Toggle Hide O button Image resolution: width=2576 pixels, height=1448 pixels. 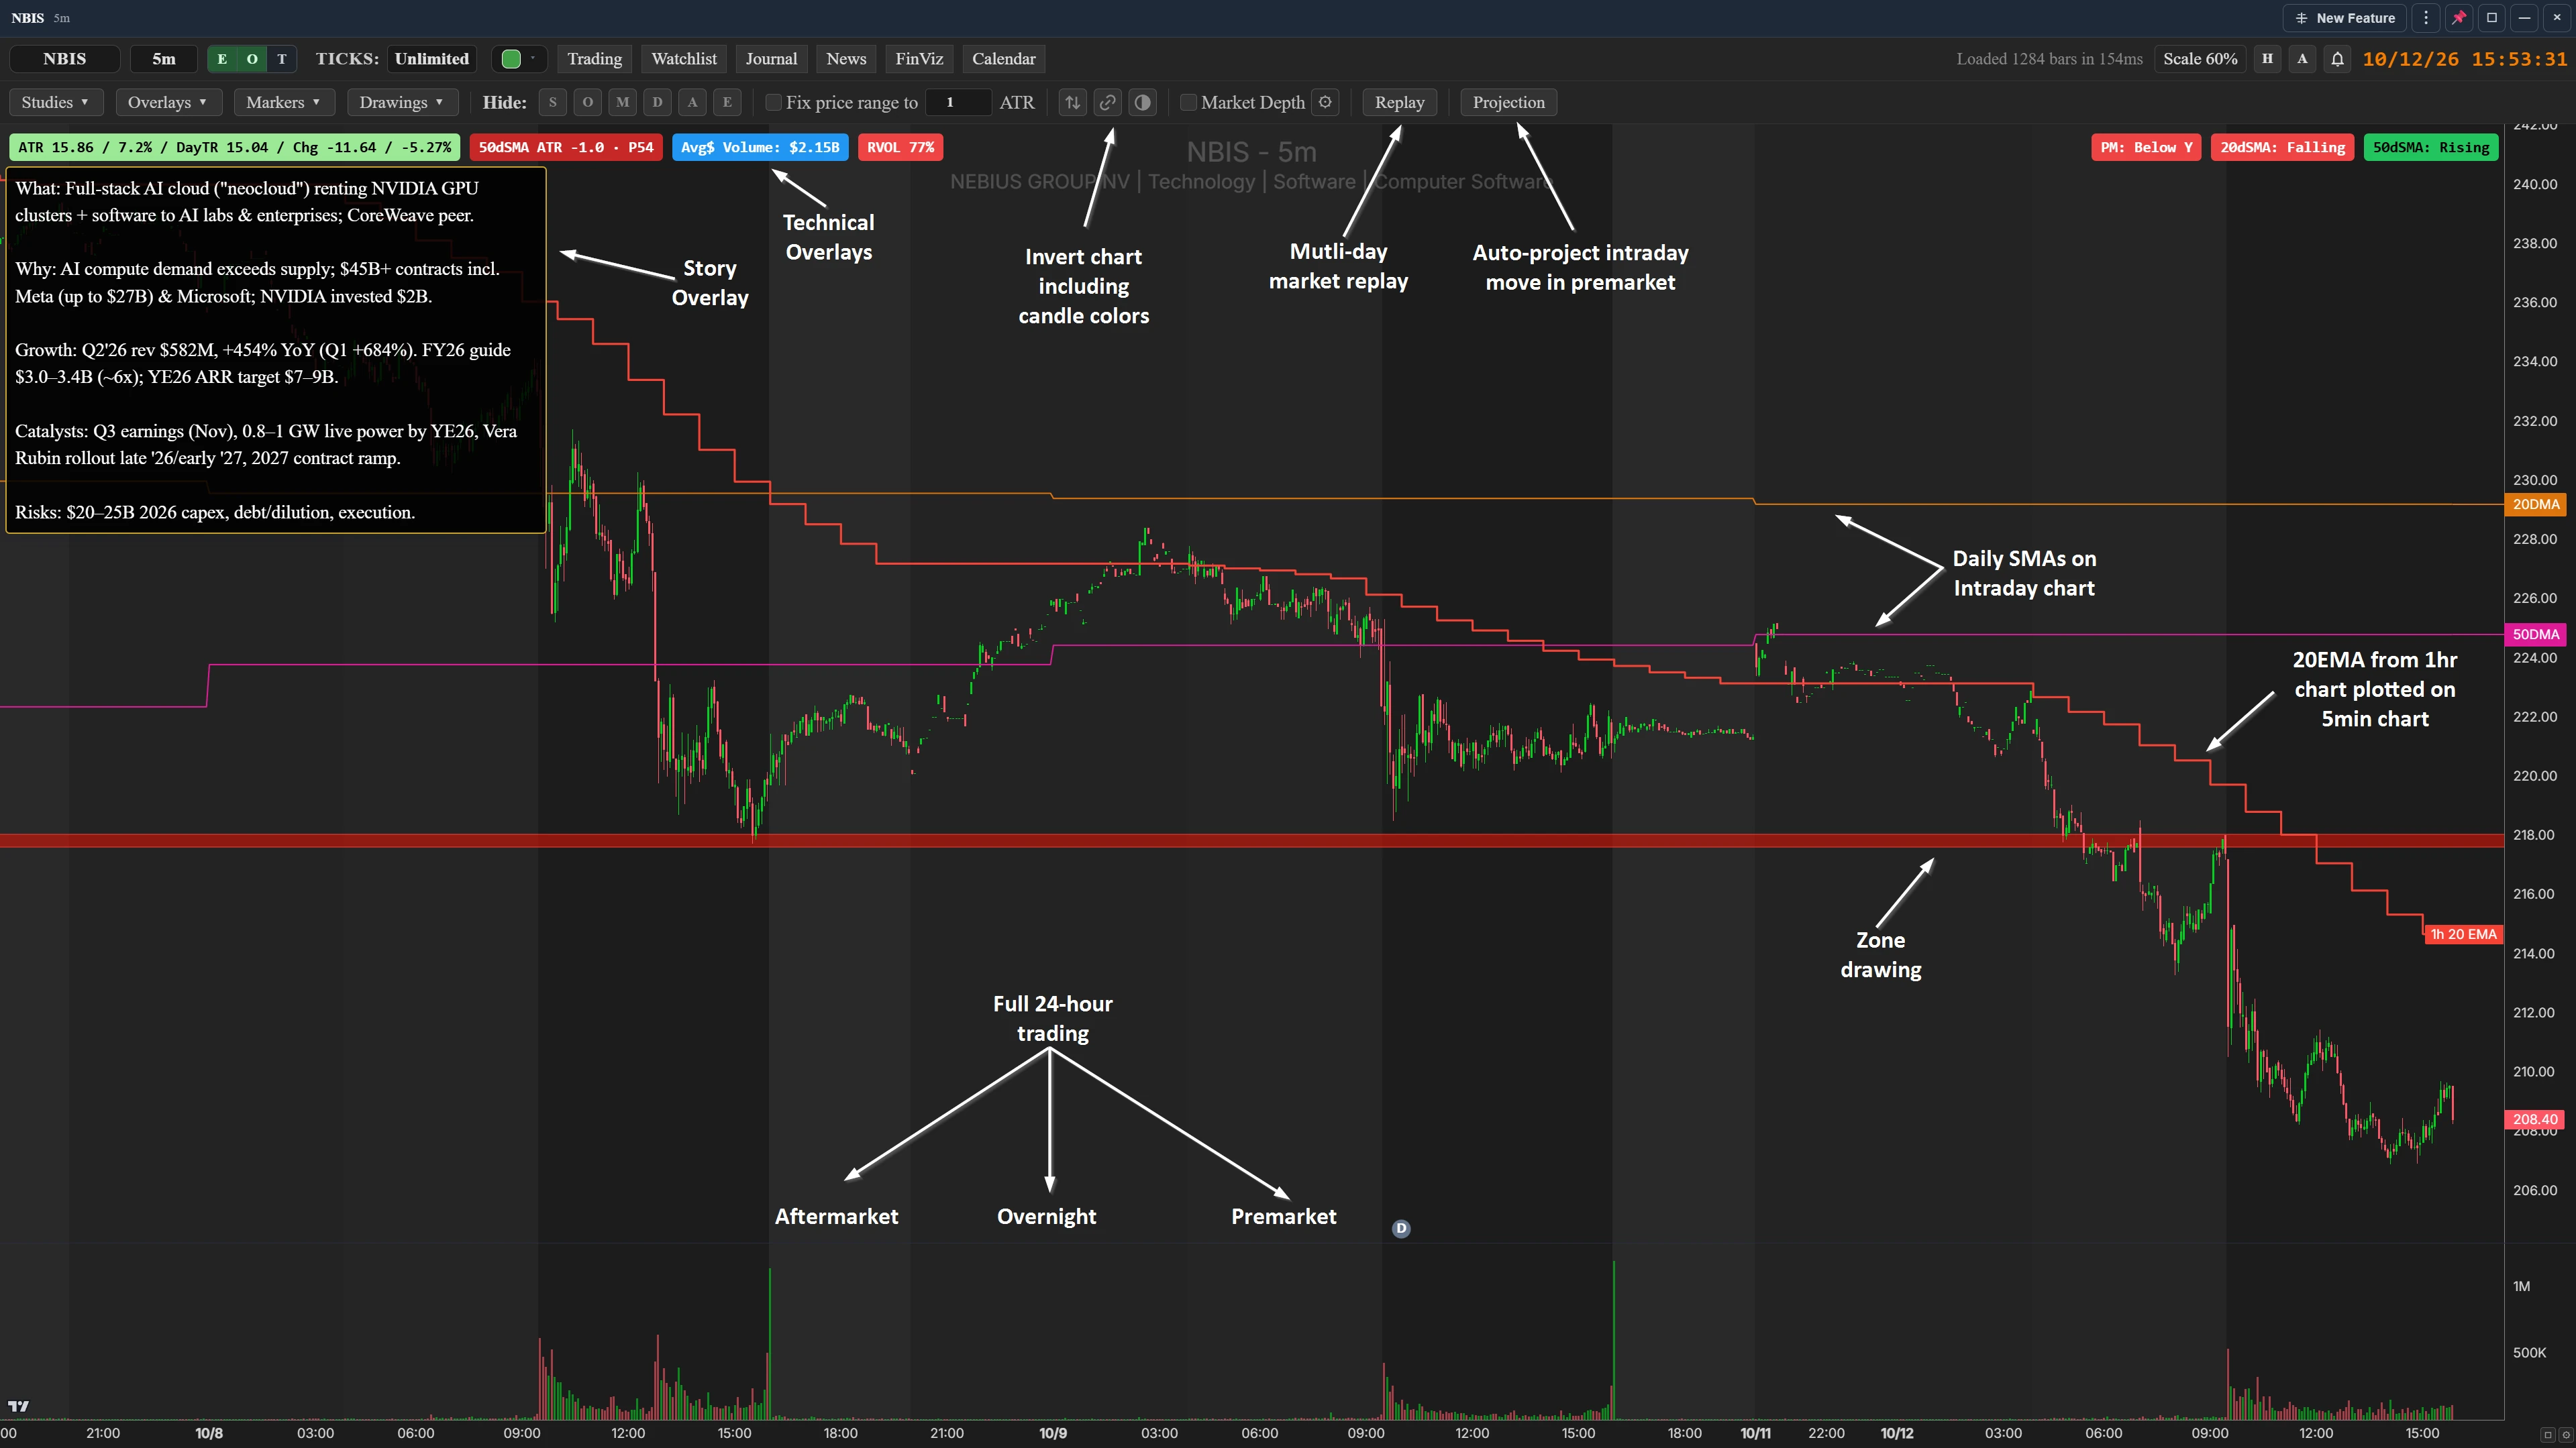point(588,102)
